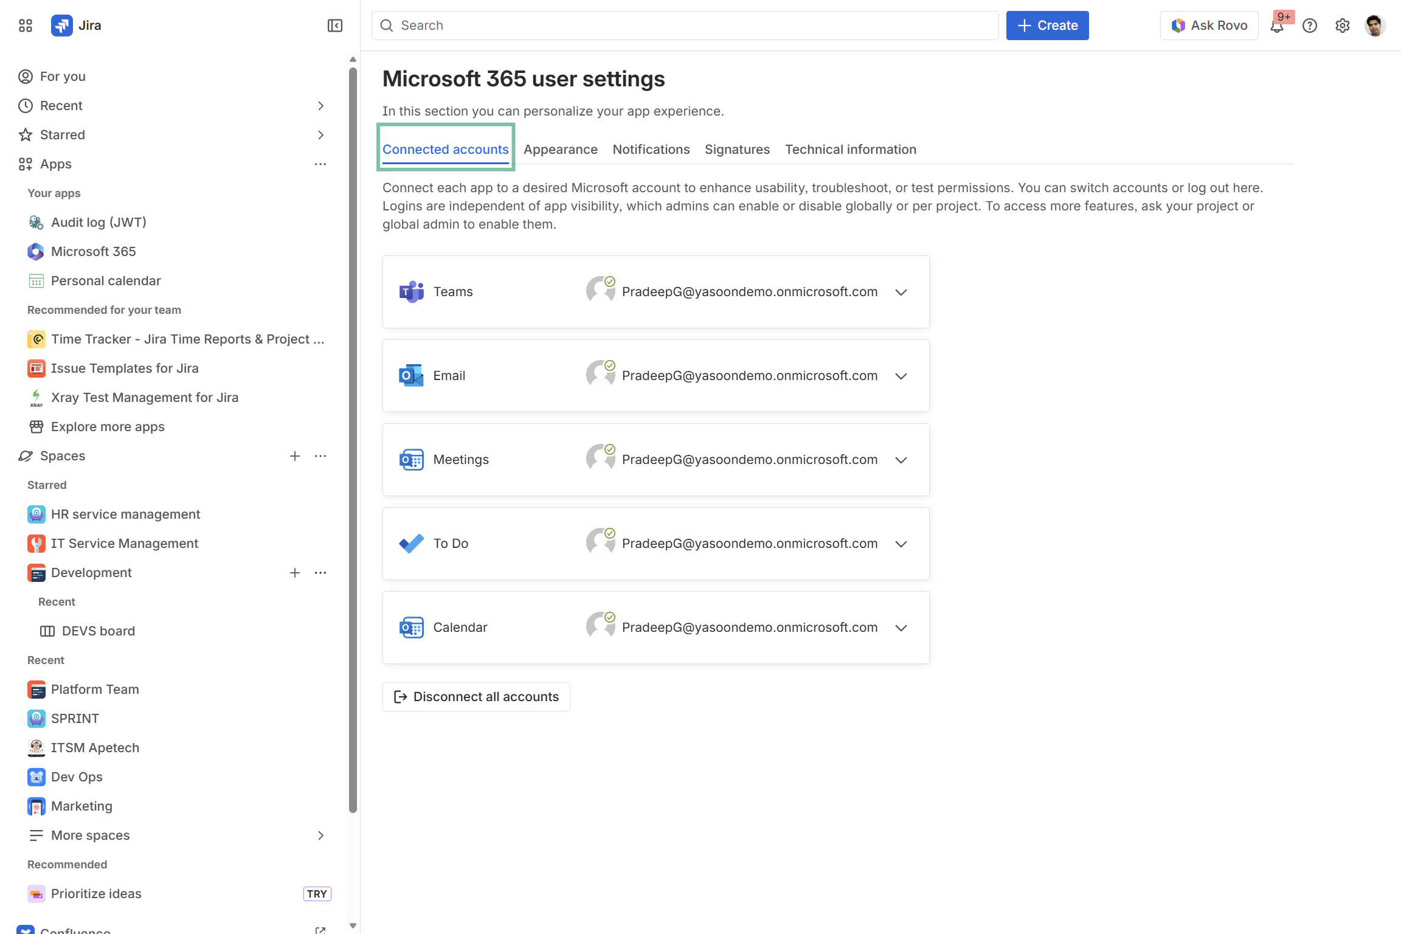Click the Starred star icon in sidebar
Screen dimensions: 1401x934
click(x=25, y=135)
